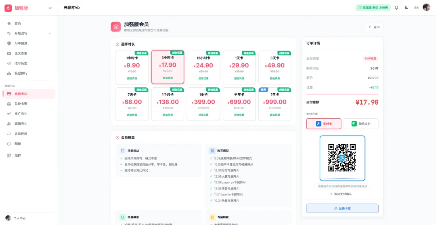
Task: Open 推广有礼 in sidebar
Action: click(x=29, y=114)
